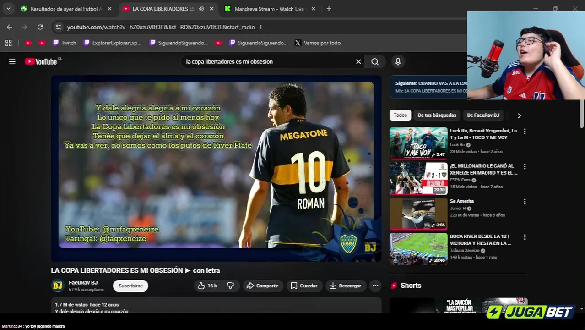Mute audio on La Copa Libertadores tab
Viewport: 585px width, 330px height.
[201, 9]
